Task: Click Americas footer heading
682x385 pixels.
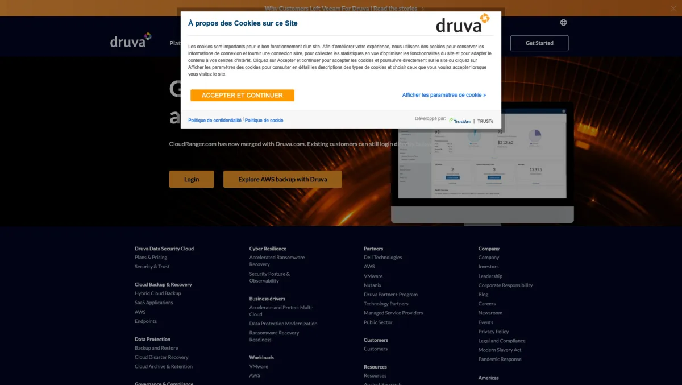Action: click(x=488, y=378)
